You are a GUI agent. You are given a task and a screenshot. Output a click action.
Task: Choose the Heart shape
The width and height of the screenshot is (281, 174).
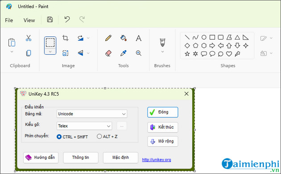(229, 54)
